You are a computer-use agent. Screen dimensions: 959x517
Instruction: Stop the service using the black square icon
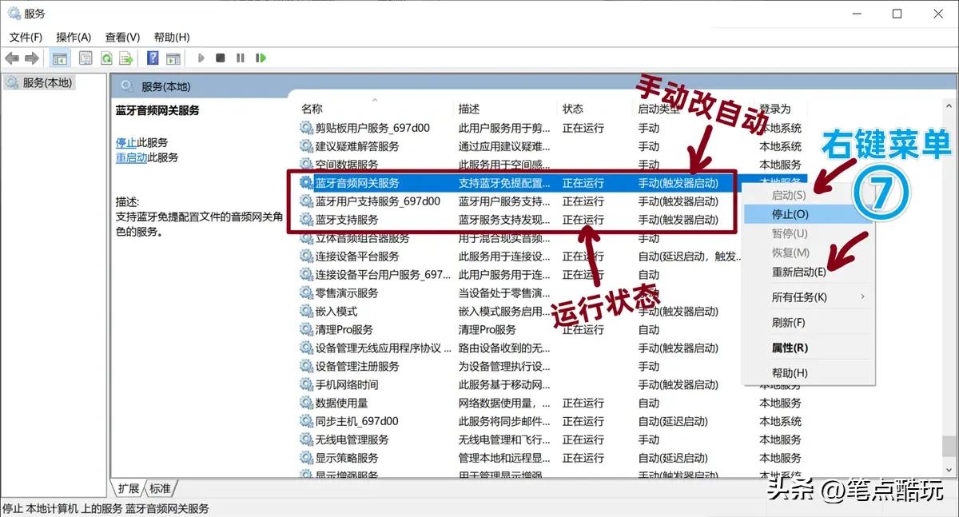pos(221,58)
